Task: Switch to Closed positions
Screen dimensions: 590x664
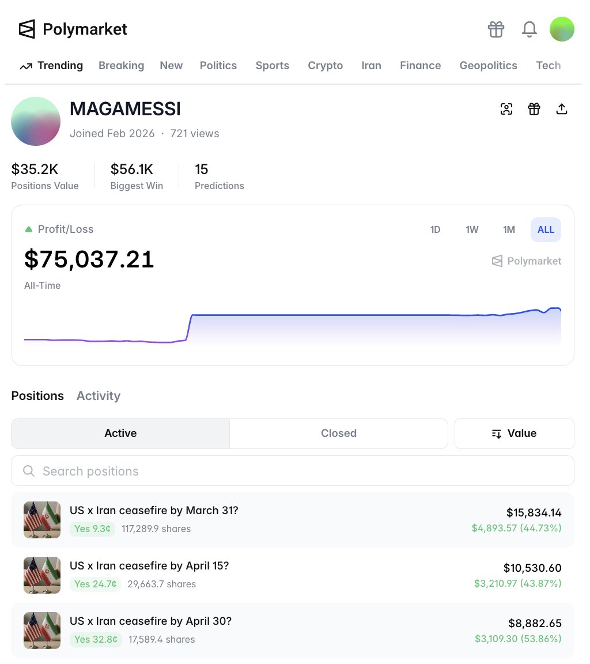Action: 339,433
